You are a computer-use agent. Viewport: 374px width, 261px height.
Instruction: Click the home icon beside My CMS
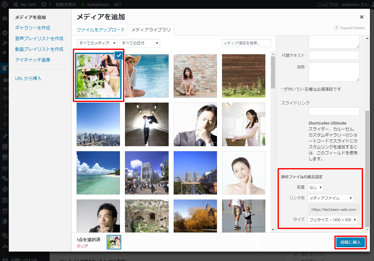tap(16, 4)
